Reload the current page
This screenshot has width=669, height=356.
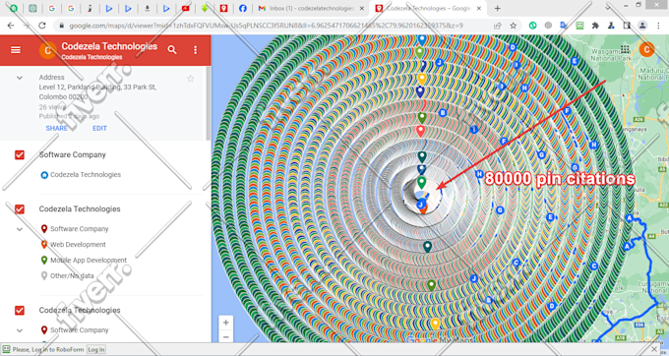click(x=41, y=26)
